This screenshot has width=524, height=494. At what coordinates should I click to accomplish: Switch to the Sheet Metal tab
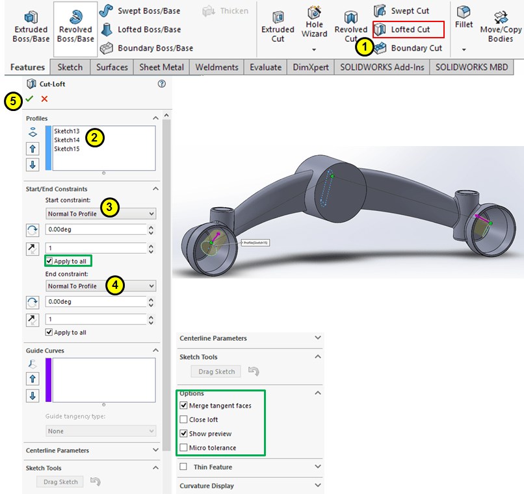tap(162, 67)
